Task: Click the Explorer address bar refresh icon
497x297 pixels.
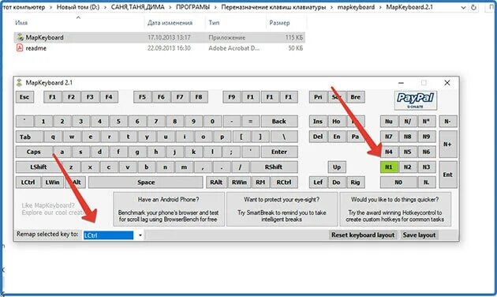Action: [473, 7]
